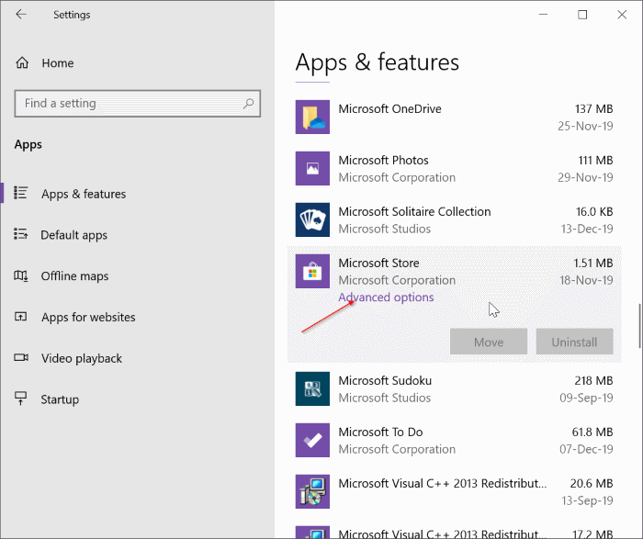Click the Microsoft OneDrive app icon
Image resolution: width=643 pixels, height=539 pixels.
[x=312, y=117]
